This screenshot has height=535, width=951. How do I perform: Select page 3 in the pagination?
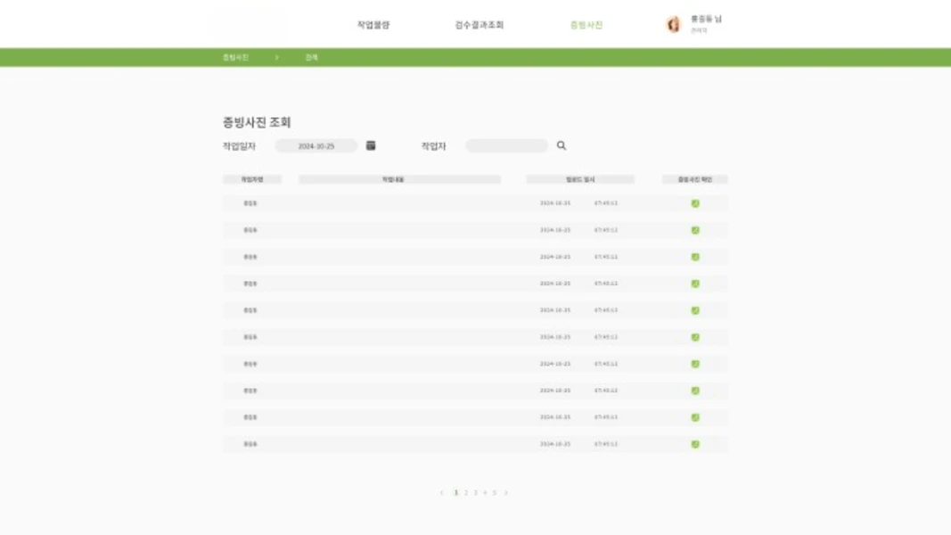(x=476, y=492)
